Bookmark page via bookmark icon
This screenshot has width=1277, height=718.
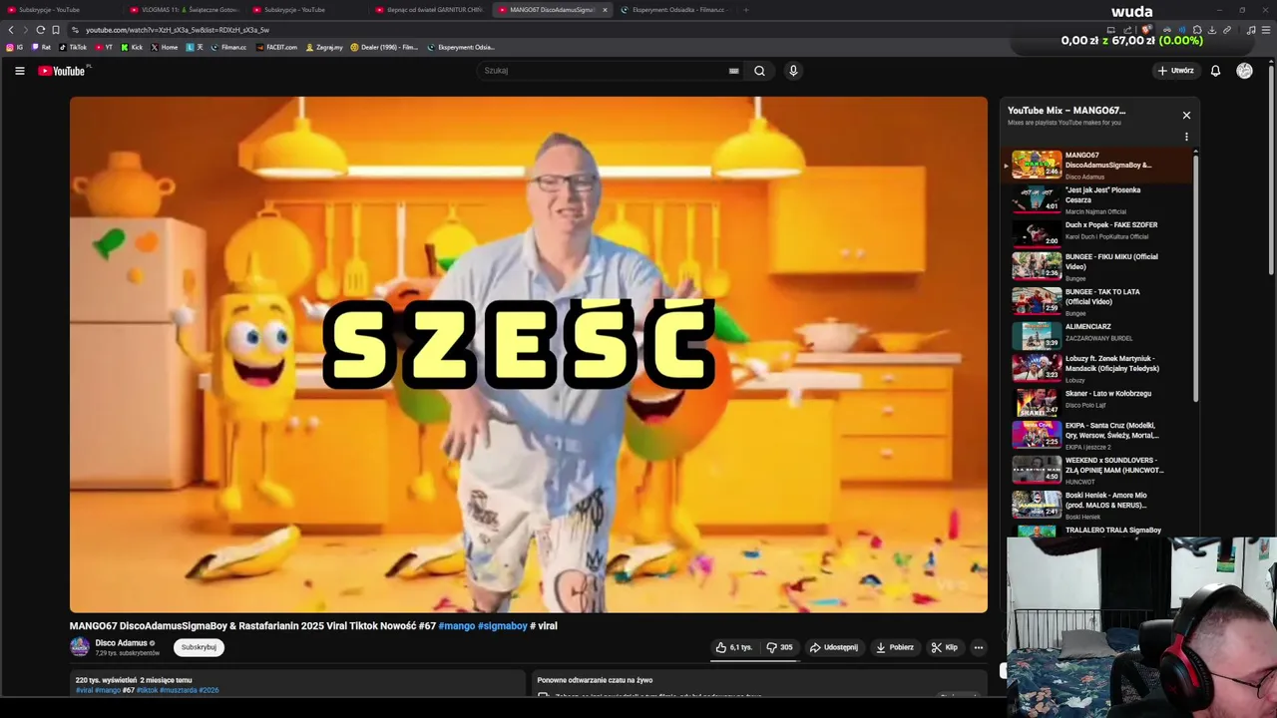56,30
